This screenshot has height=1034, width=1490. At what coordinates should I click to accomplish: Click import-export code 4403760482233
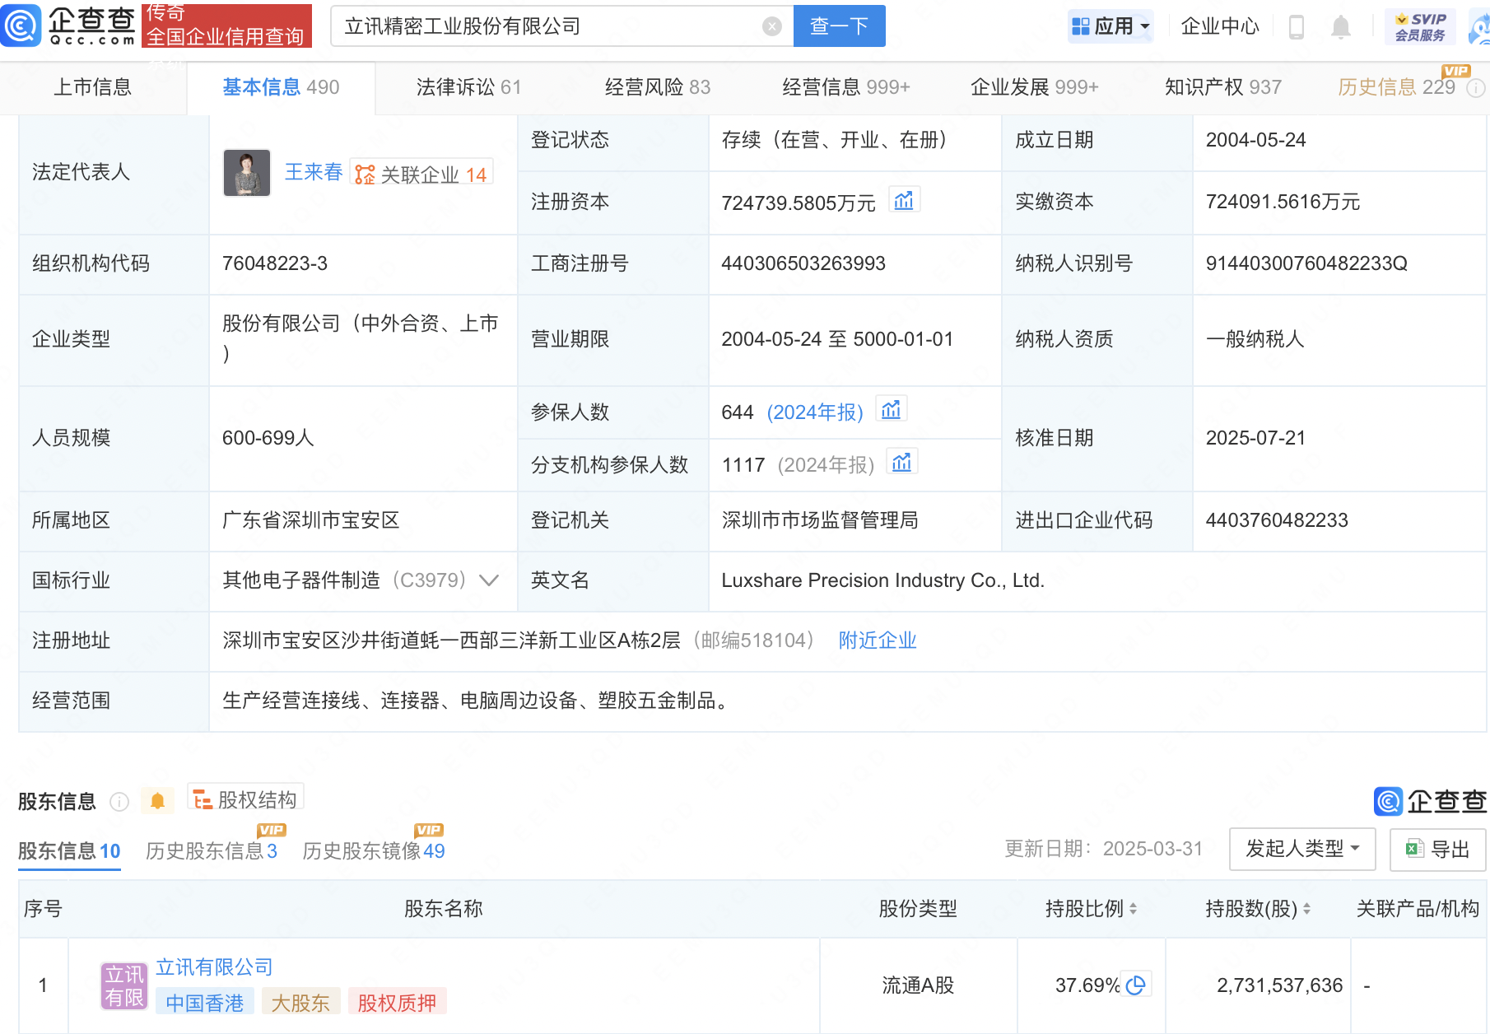[1277, 520]
